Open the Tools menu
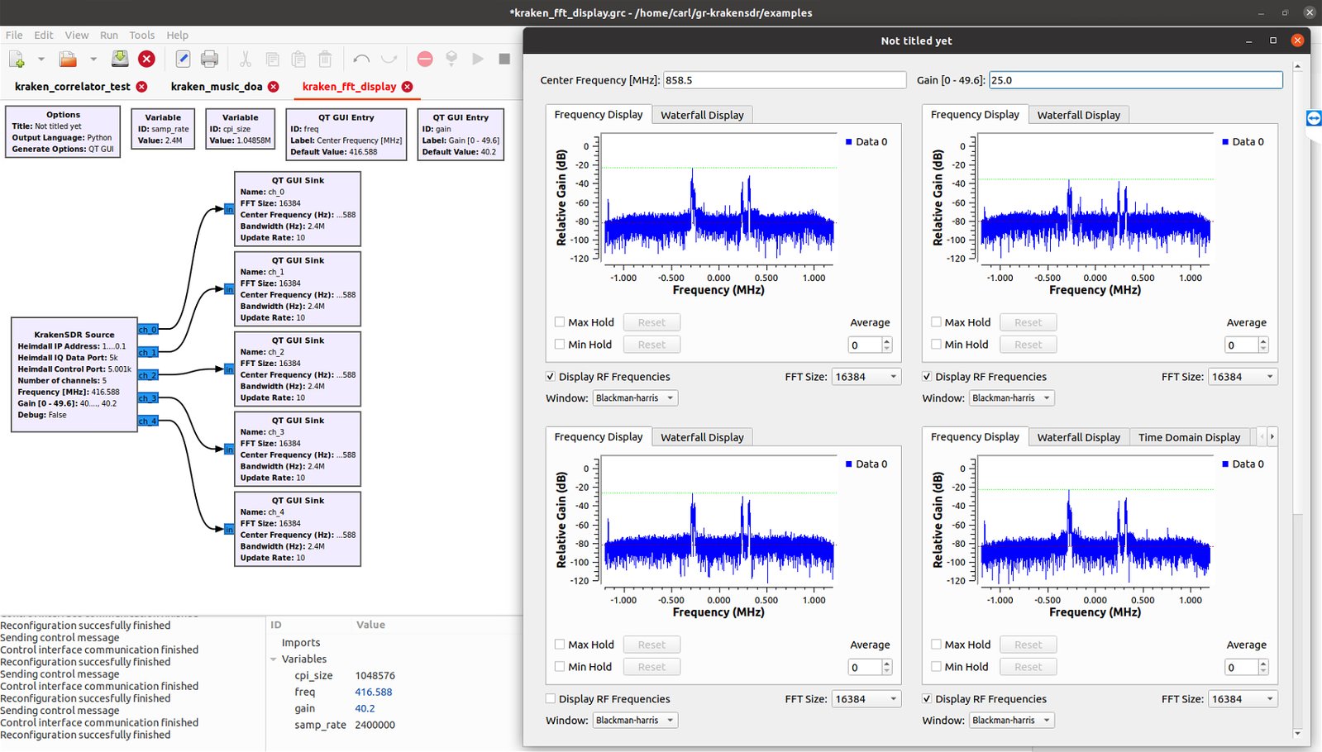This screenshot has width=1322, height=752. tap(141, 35)
